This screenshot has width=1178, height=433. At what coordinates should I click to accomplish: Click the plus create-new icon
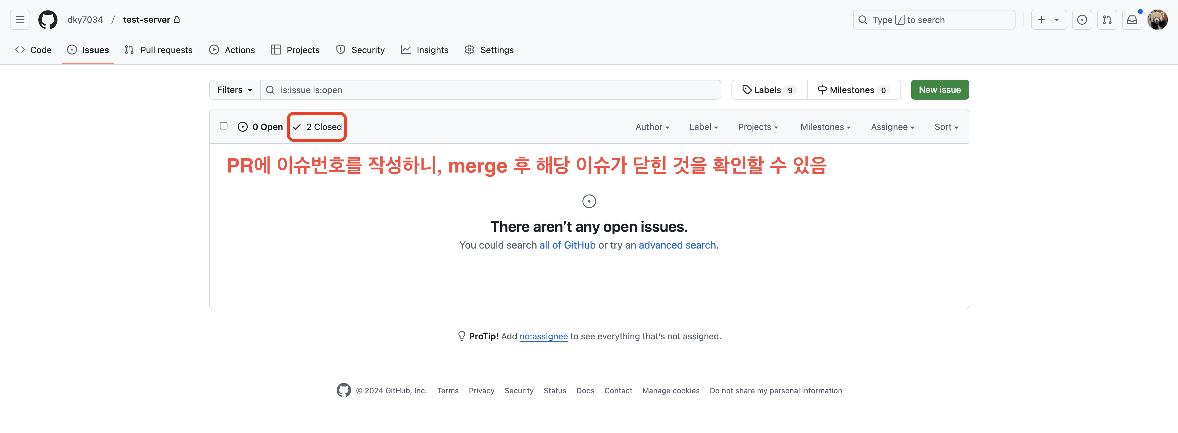pos(1041,20)
